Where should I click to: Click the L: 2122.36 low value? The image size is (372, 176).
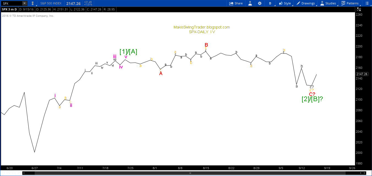point(78,9)
